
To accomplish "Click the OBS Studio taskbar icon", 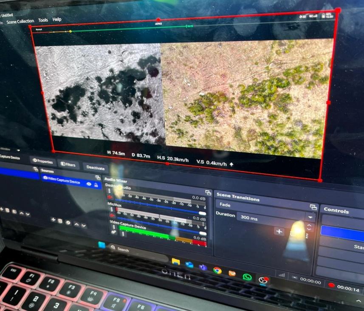I will (263, 280).
